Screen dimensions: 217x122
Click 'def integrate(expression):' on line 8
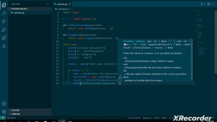[x=80, y=35]
